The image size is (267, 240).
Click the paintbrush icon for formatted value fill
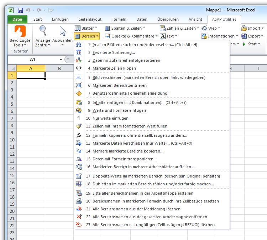click(x=79, y=126)
